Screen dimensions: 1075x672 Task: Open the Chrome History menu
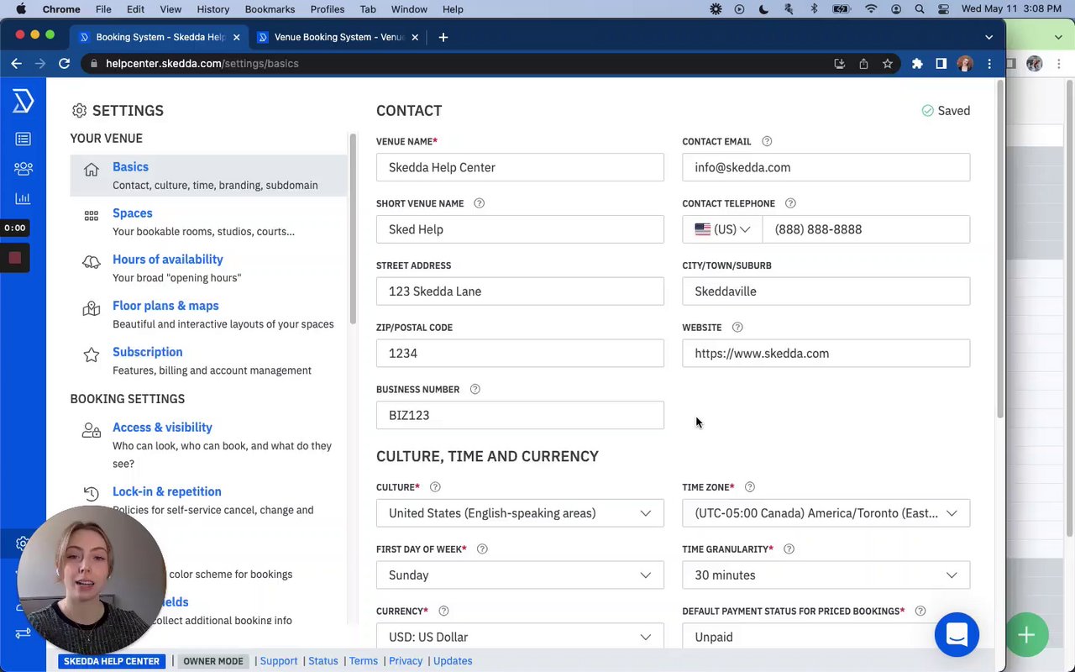pyautogui.click(x=212, y=9)
